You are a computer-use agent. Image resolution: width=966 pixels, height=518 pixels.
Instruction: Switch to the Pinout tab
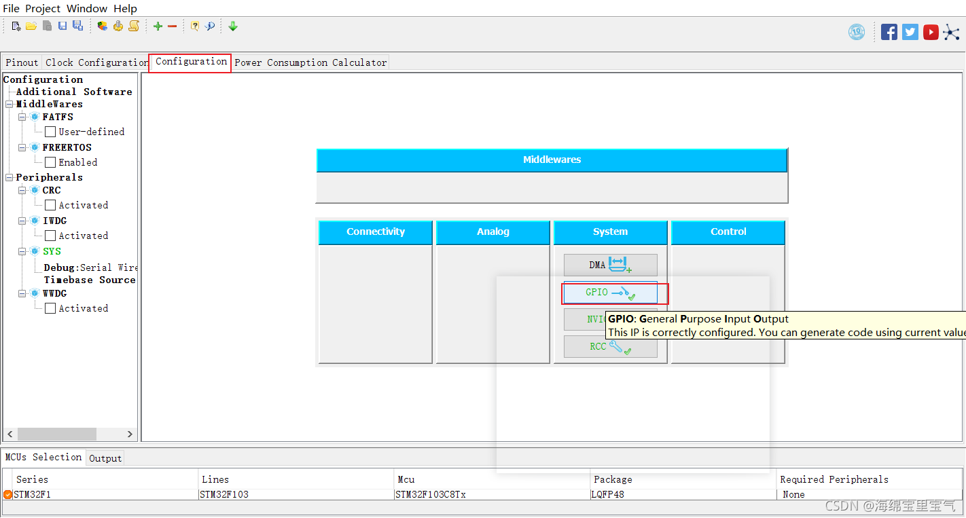(22, 62)
